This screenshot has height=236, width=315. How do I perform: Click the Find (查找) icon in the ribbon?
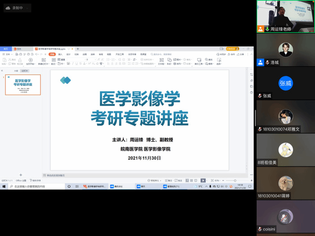[x=209, y=60]
